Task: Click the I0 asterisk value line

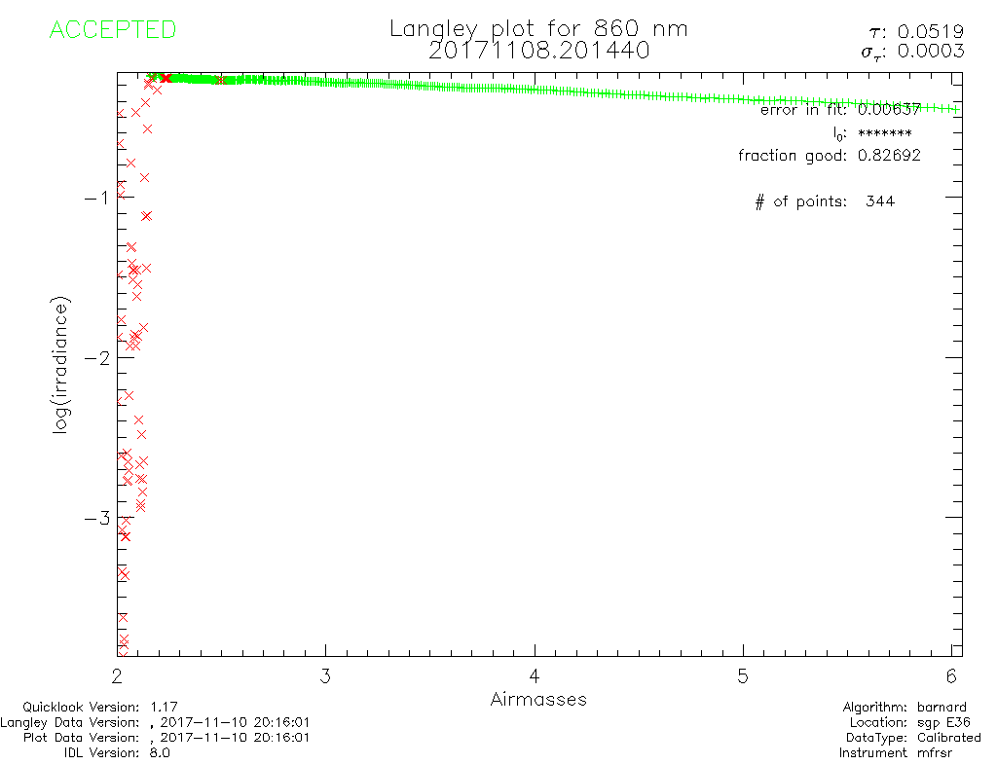Action: 871,133
